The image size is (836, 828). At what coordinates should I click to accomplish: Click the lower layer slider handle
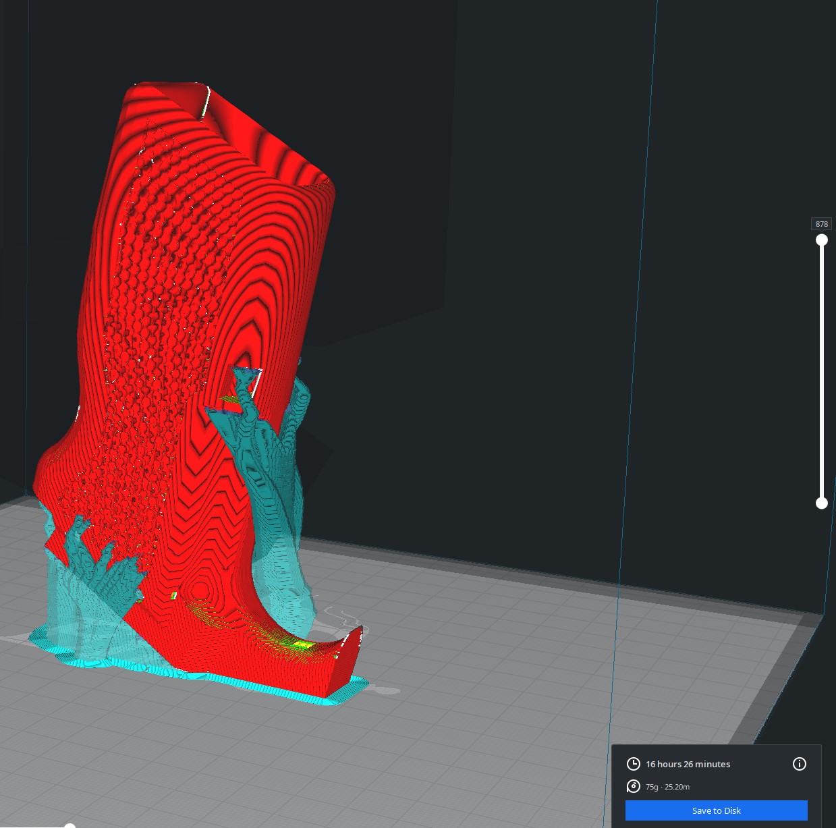821,503
